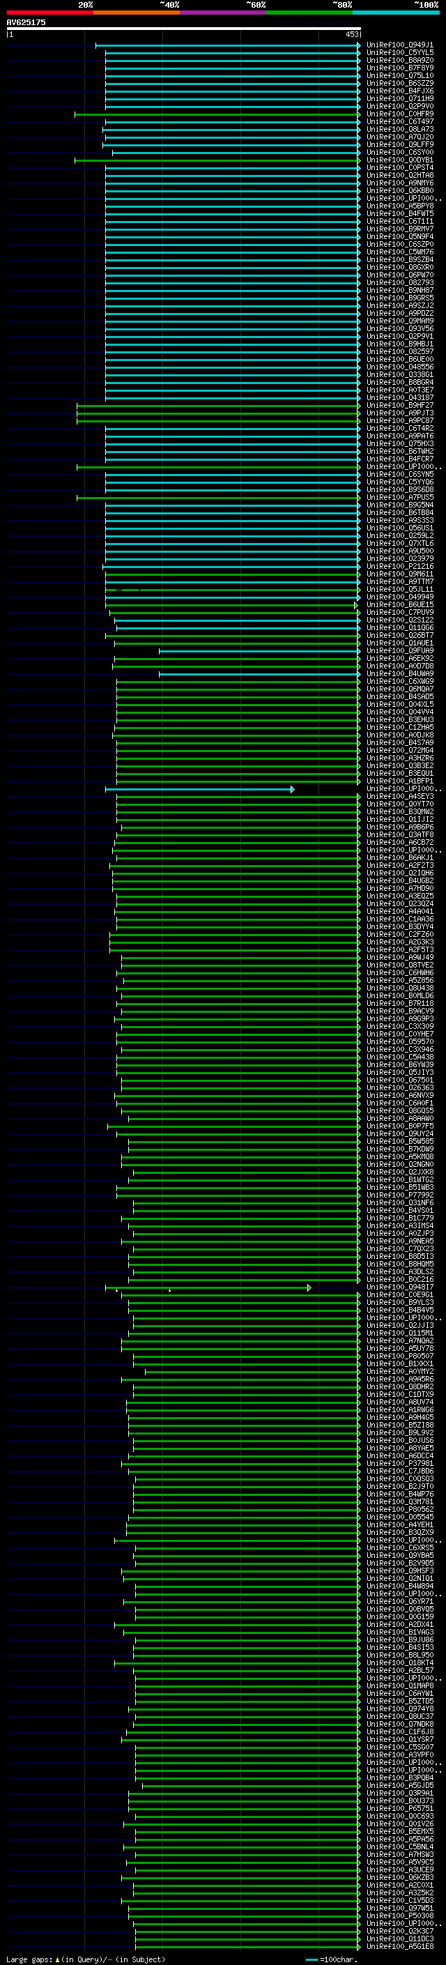Image resolution: width=446 pixels, height=1965 pixels.
Task: Select hit label UniRef100_A9NNY6
Action: 400,183
